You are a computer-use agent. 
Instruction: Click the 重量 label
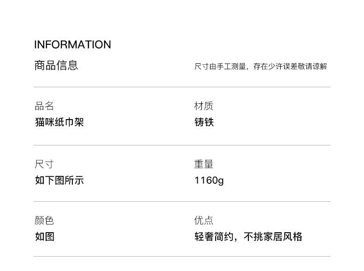pyautogui.click(x=204, y=164)
